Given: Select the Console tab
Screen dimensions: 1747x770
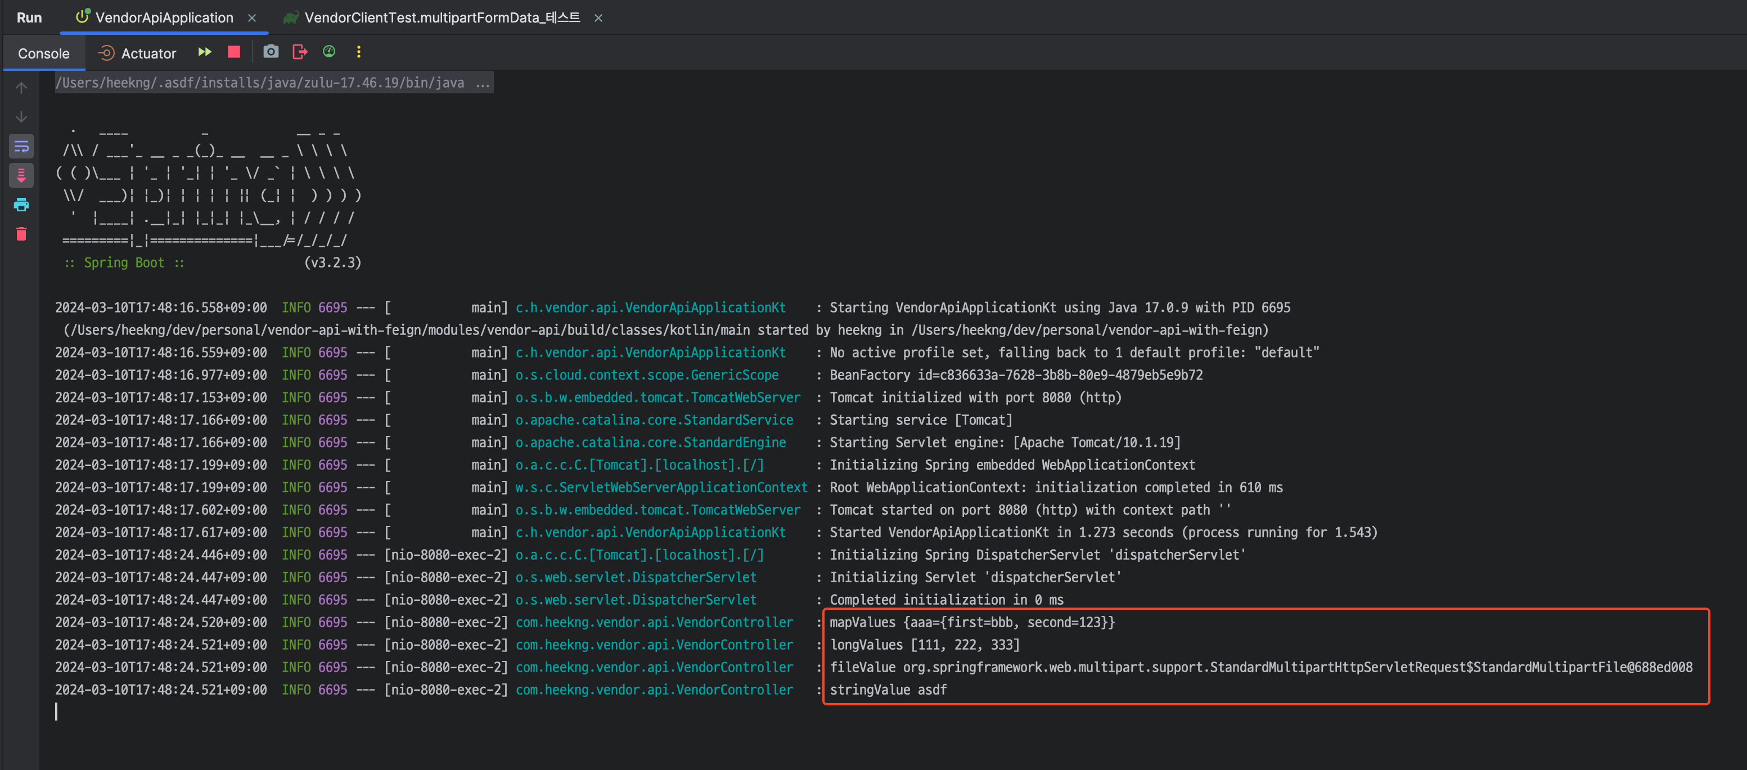Looking at the screenshot, I should pyautogui.click(x=43, y=53).
